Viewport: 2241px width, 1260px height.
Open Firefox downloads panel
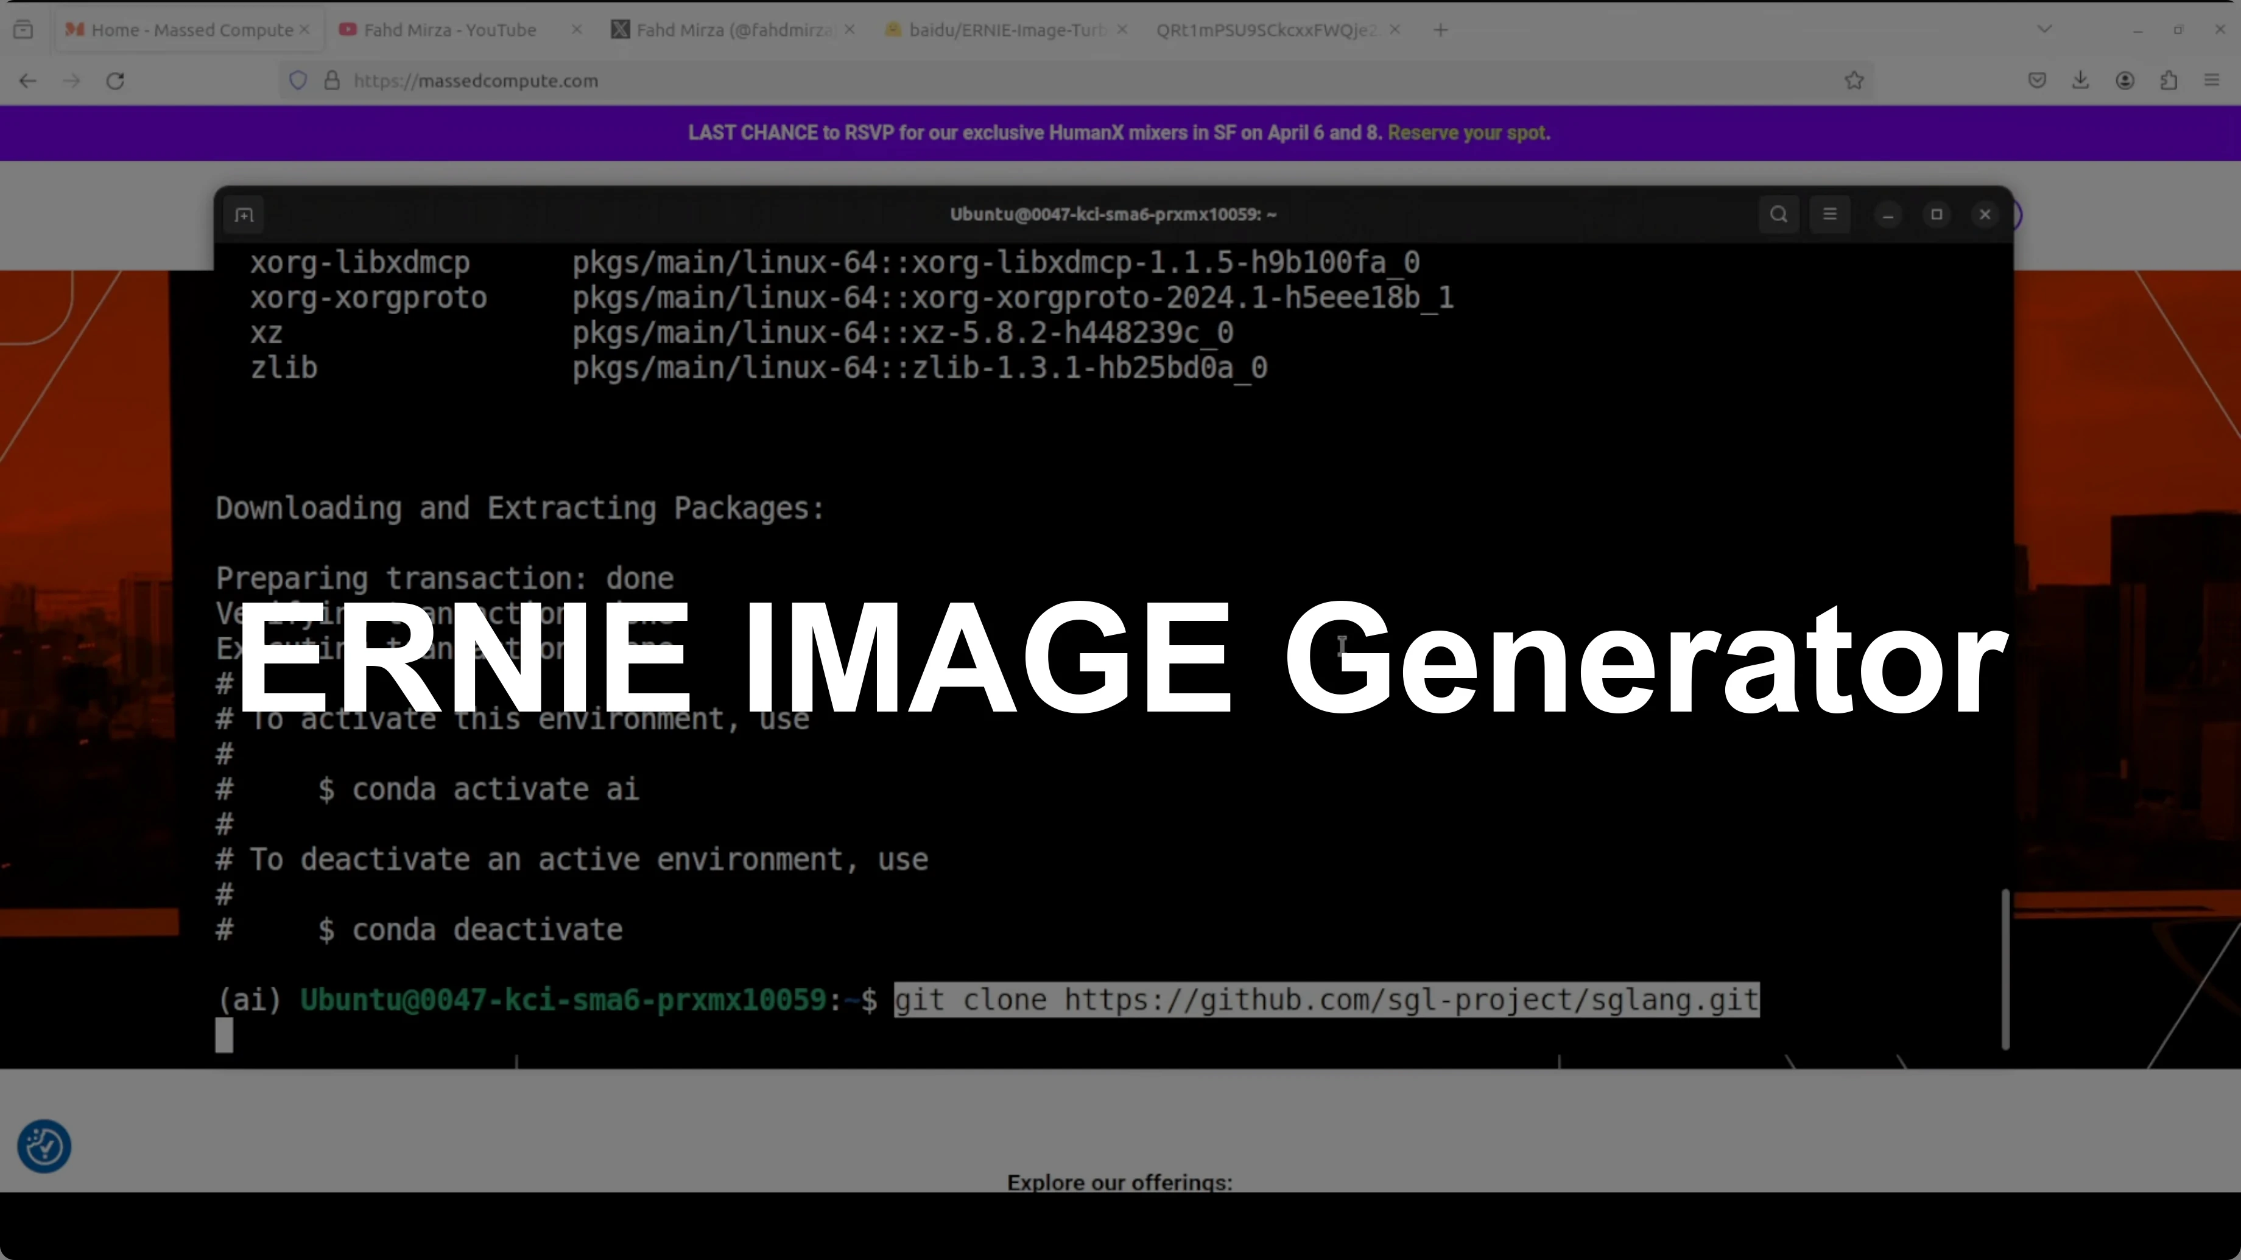pos(2080,81)
